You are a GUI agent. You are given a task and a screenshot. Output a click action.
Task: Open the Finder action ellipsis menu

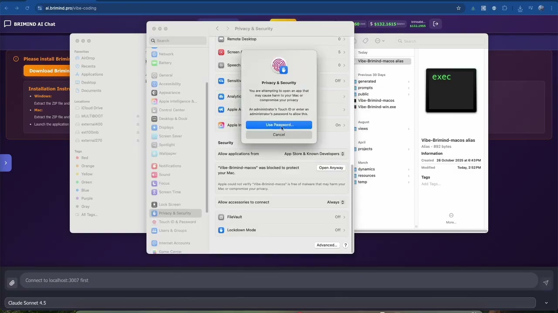pyautogui.click(x=379, y=41)
